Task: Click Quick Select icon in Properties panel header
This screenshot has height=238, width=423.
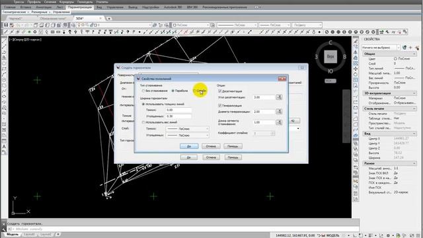Action: tap(417, 48)
